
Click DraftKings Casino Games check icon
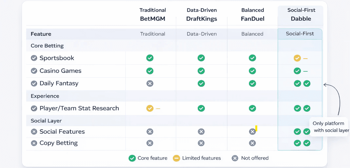pyautogui.click(x=201, y=71)
